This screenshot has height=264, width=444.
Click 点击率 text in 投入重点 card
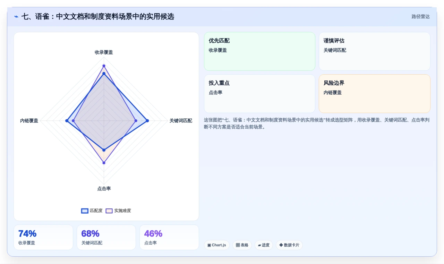coord(215,93)
